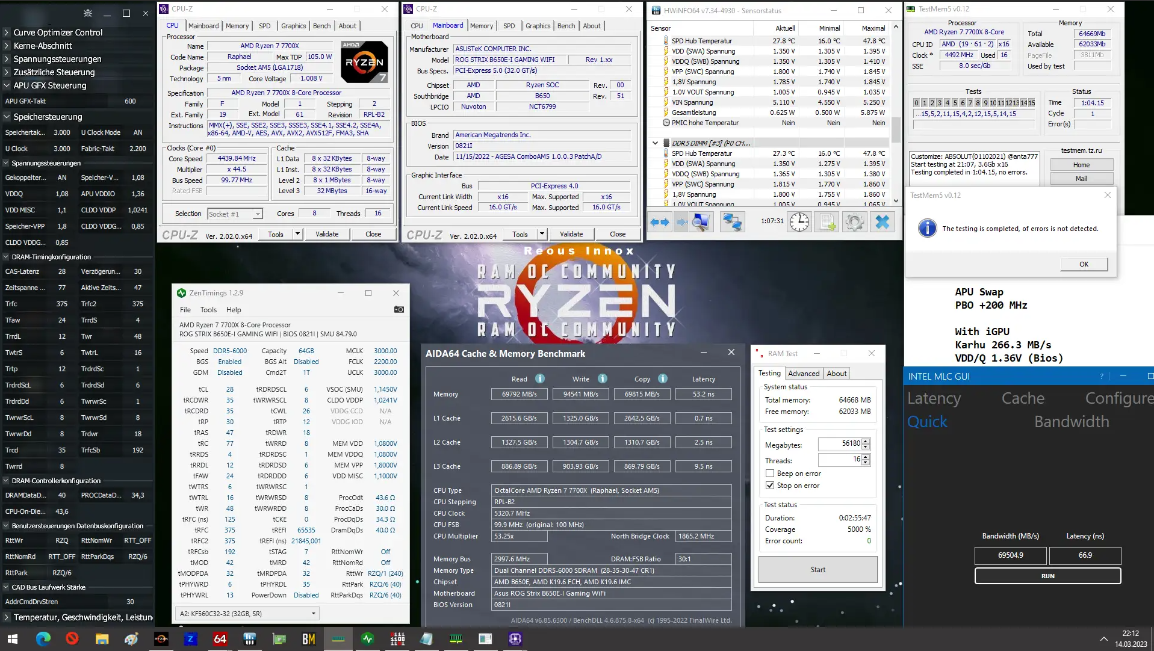
Task: Open ZenTimings green pulse taskbar icon
Action: 367,639
